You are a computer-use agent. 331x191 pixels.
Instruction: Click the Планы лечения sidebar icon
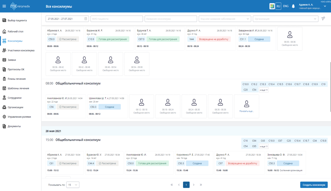(x=4, y=79)
